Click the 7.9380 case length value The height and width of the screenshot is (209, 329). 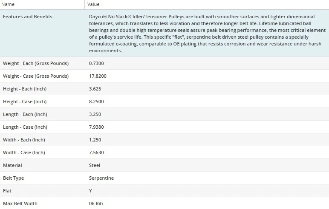(x=96, y=127)
